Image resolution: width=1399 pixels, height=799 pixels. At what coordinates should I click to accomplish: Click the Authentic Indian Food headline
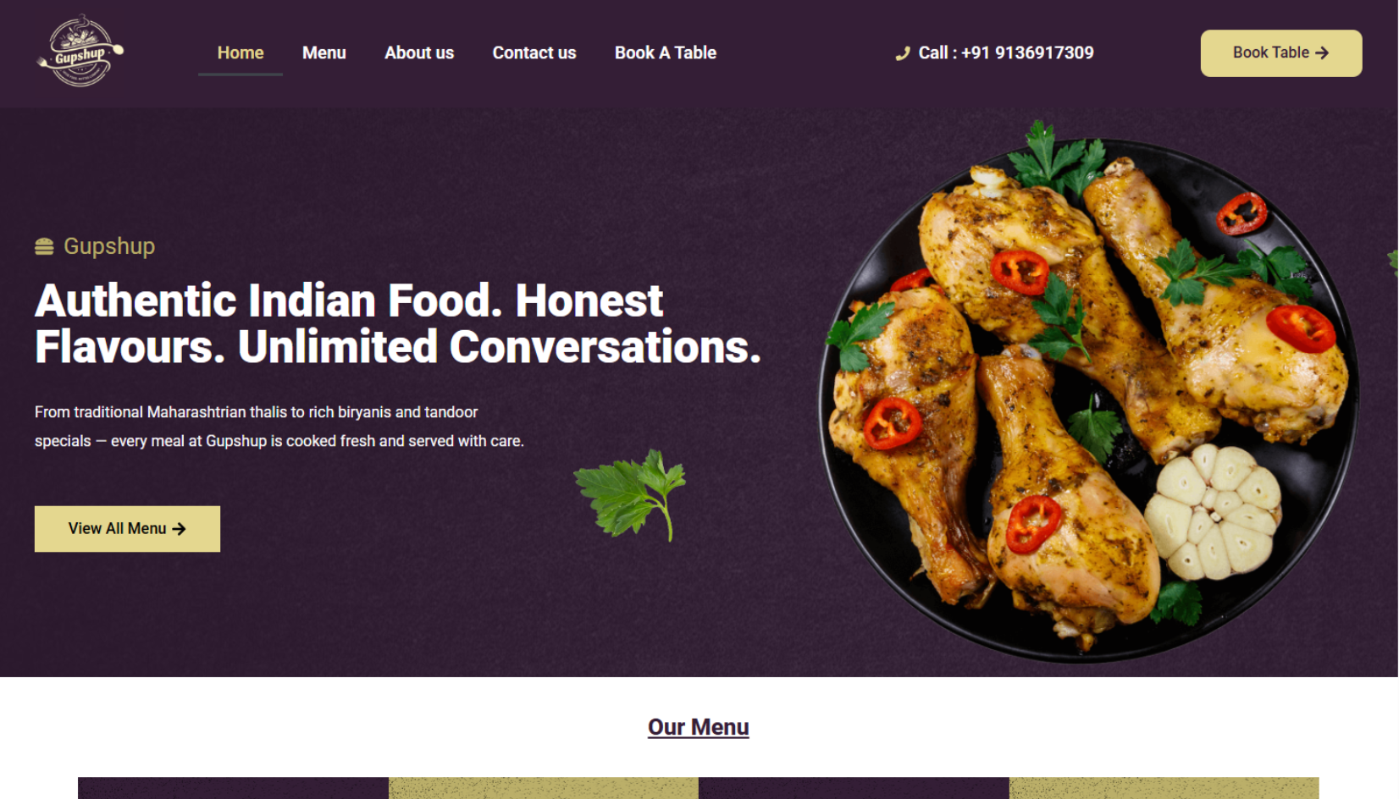click(x=398, y=324)
